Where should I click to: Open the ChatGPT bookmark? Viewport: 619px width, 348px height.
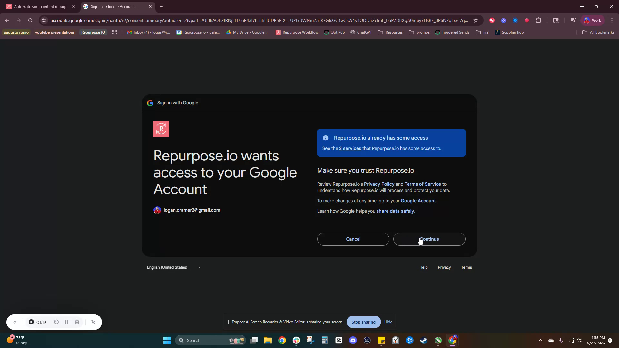pos(361,32)
